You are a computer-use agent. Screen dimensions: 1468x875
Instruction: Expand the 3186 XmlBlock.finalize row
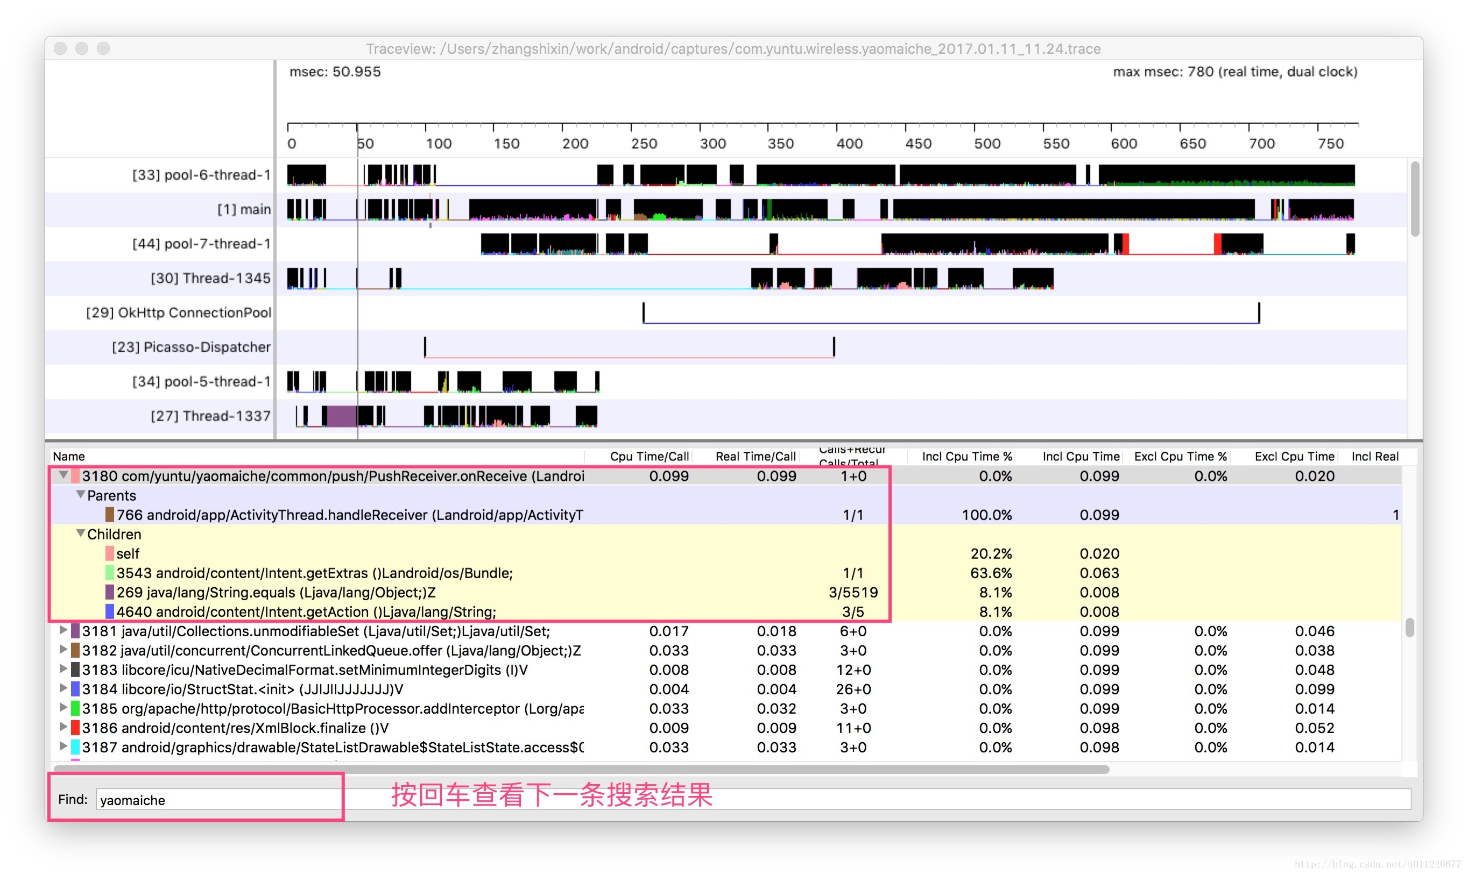[x=62, y=727]
